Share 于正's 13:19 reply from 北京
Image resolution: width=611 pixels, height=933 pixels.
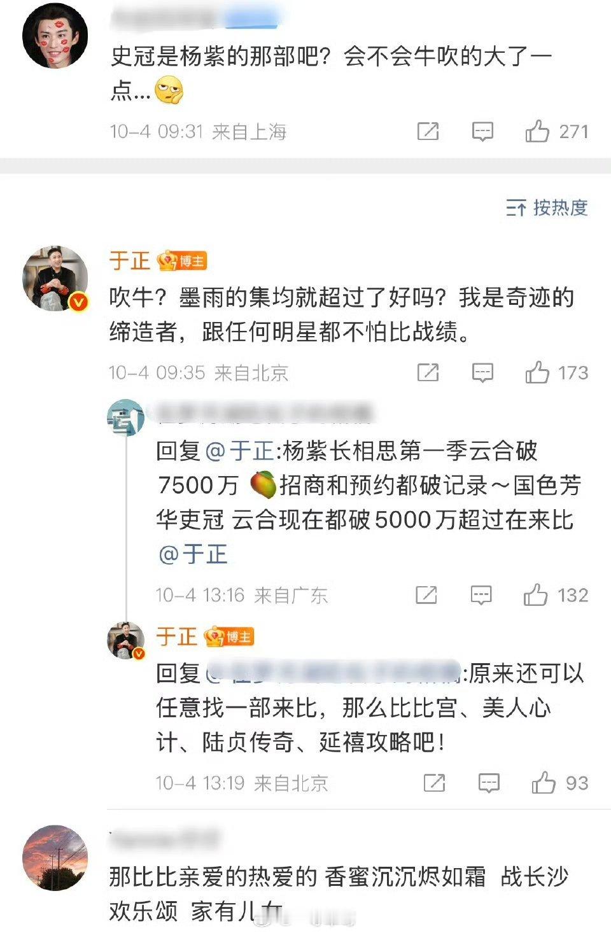click(x=434, y=782)
